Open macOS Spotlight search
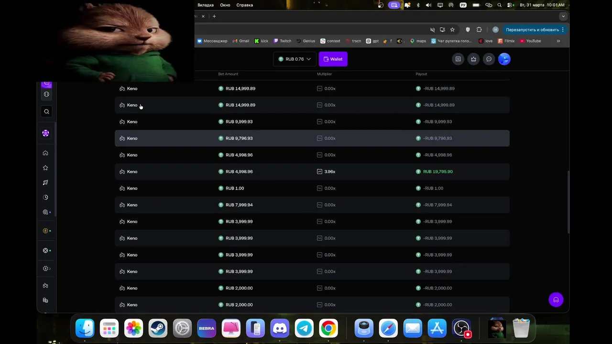The image size is (612, 344). [x=500, y=5]
